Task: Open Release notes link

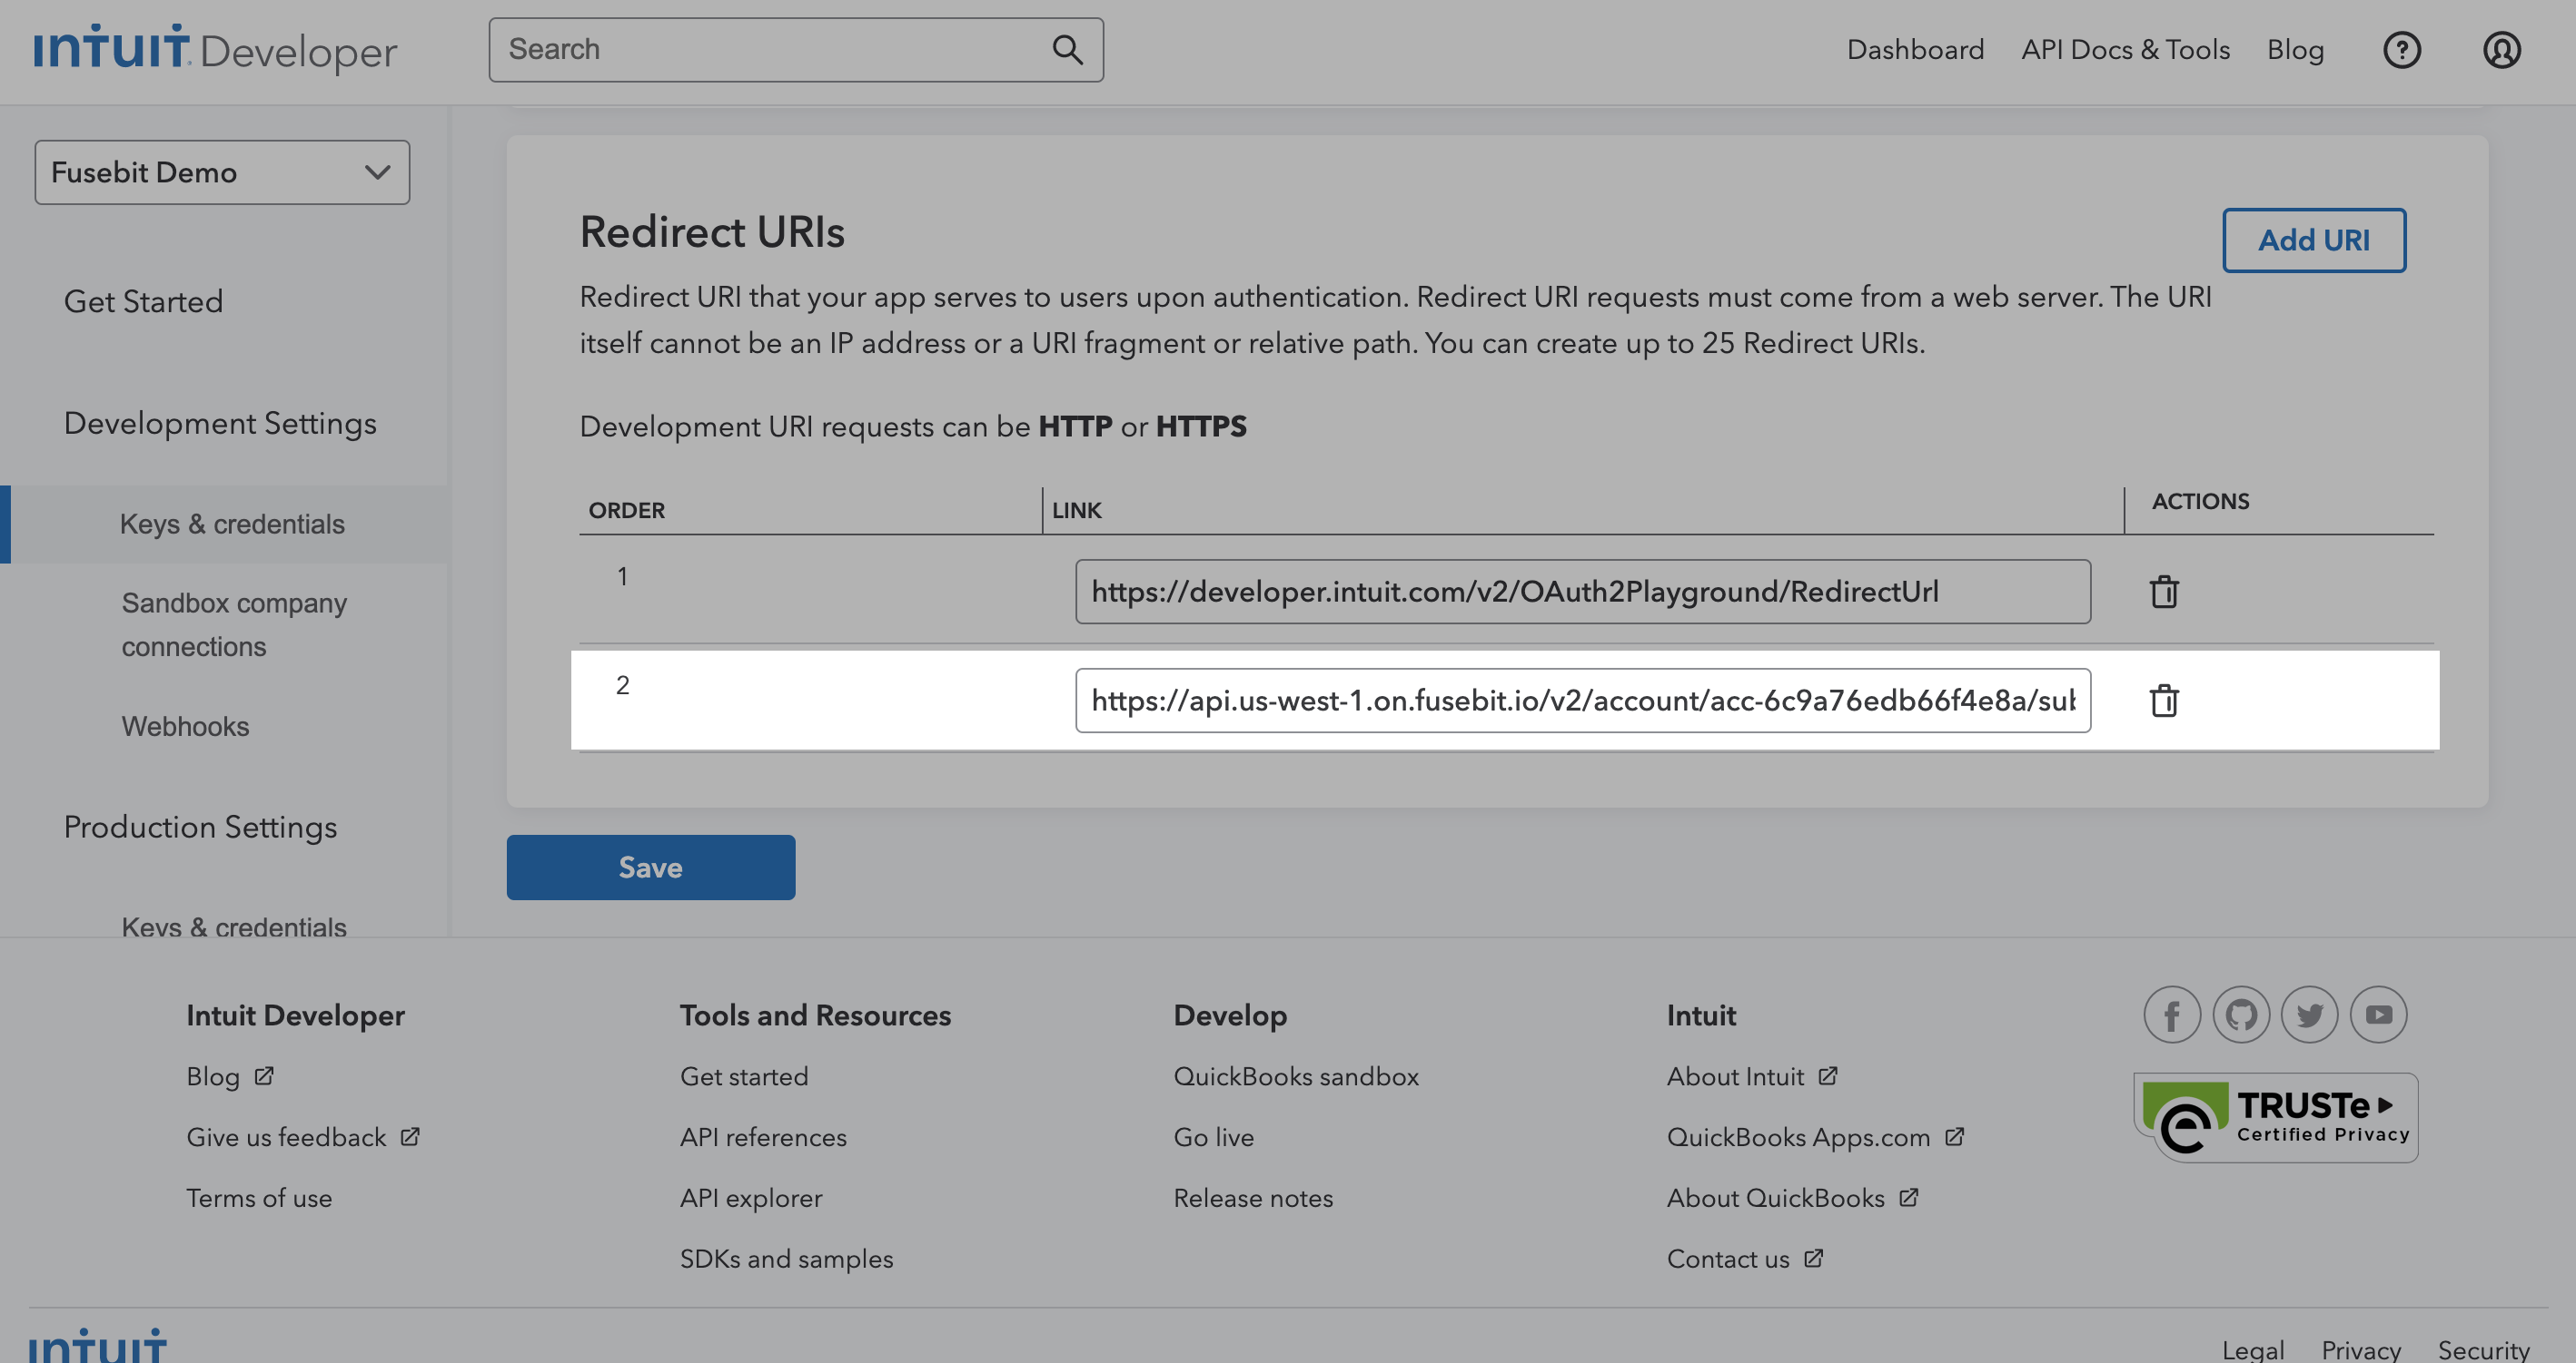Action: click(x=1253, y=1198)
